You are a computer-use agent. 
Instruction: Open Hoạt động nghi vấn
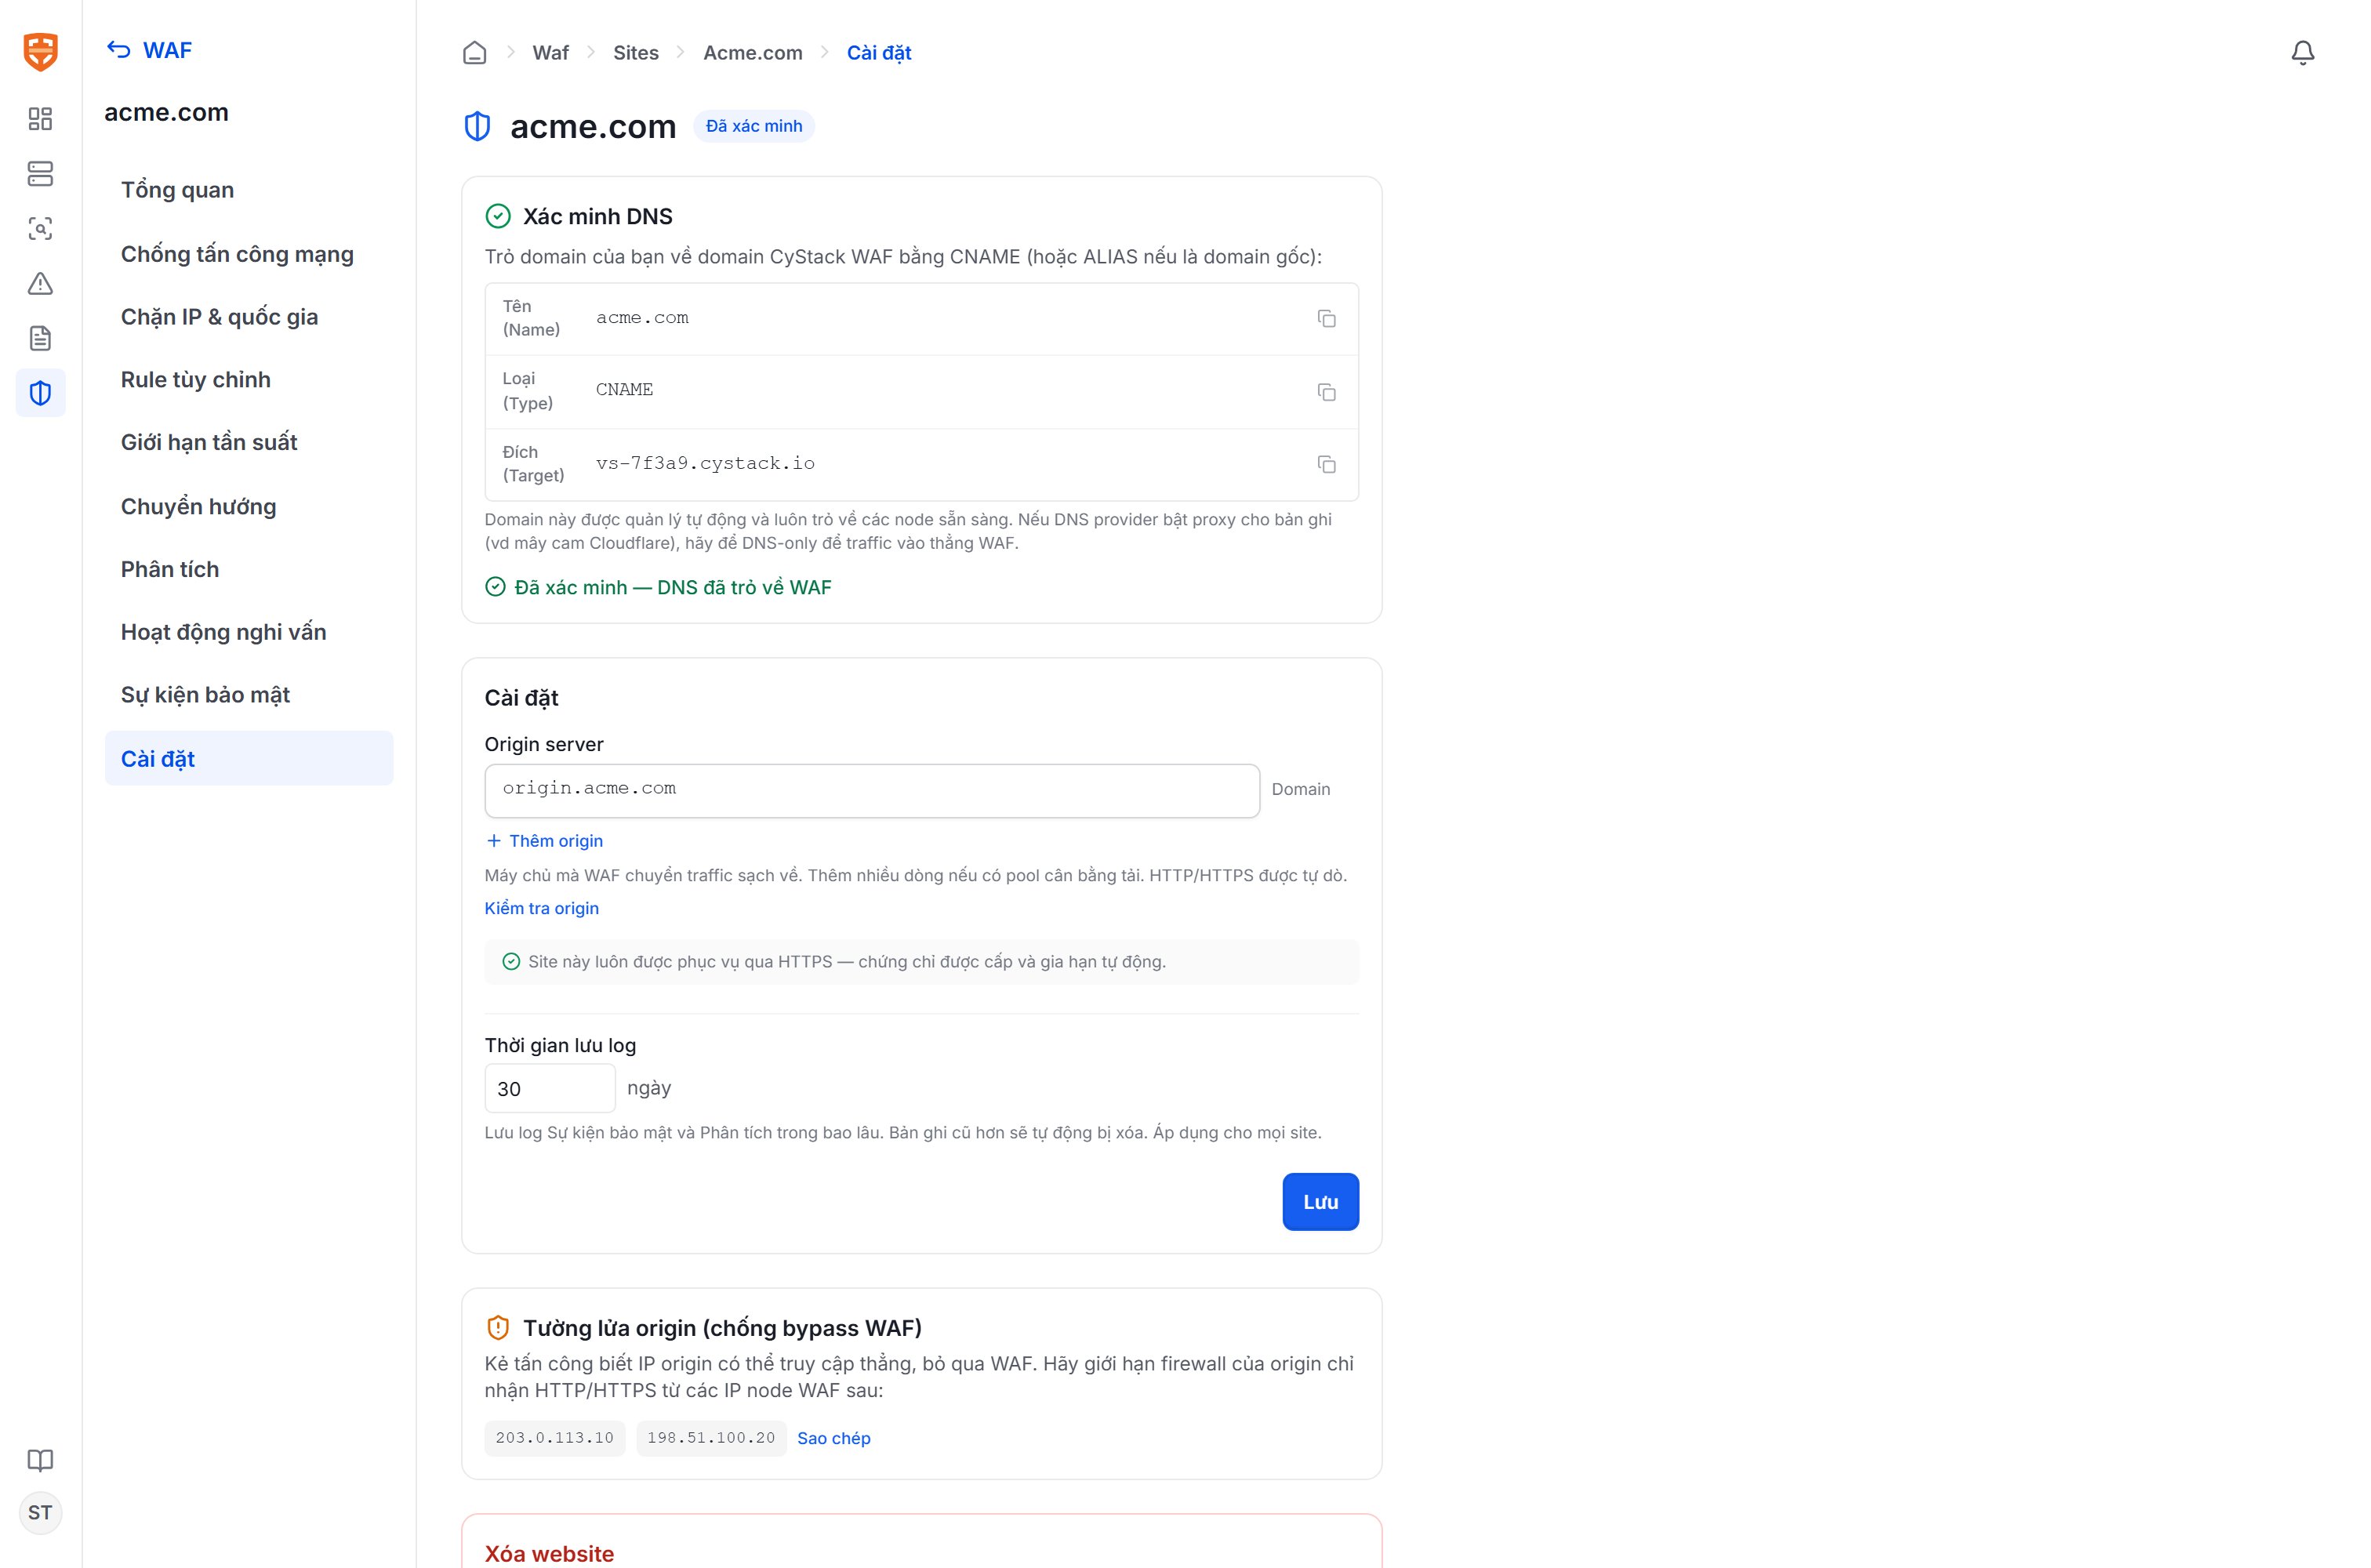click(x=249, y=632)
